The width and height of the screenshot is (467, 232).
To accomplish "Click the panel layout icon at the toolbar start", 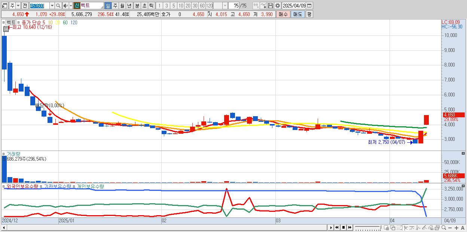I will pos(5,6).
